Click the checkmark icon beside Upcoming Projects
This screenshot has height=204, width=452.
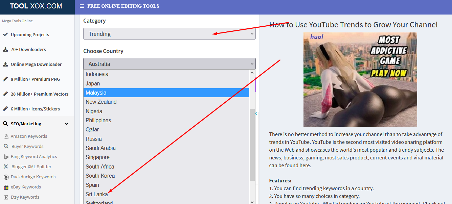[x=5, y=34]
